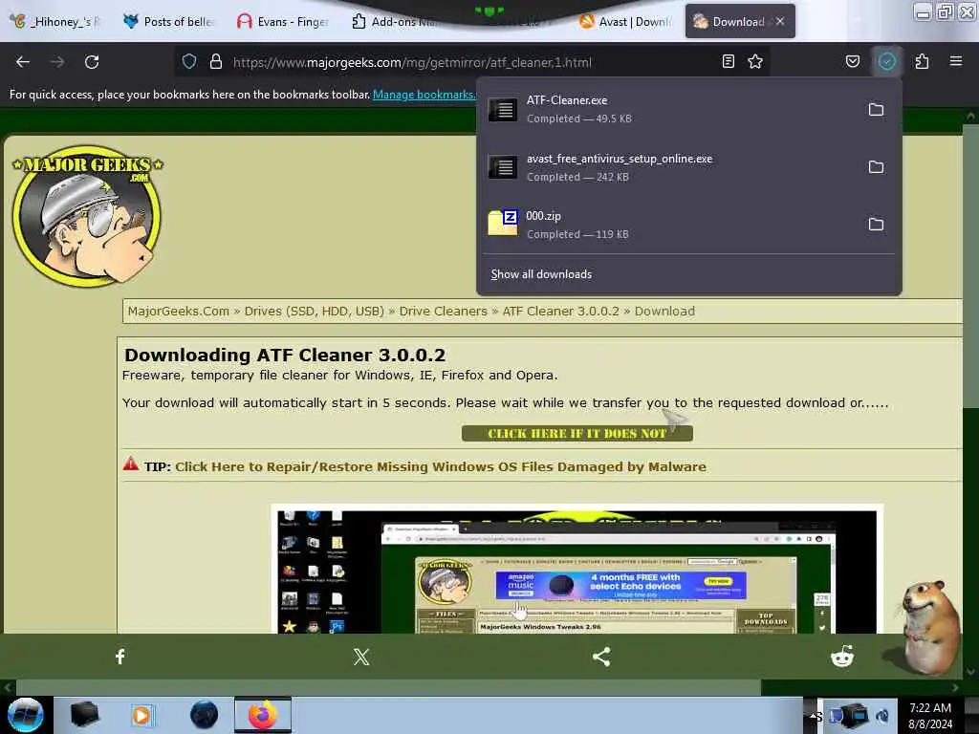
Task: Open the Repair/Restore Missing Windows OS Files tip
Action: point(440,466)
